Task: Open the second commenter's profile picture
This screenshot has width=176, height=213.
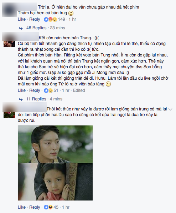Action: coord(9,44)
